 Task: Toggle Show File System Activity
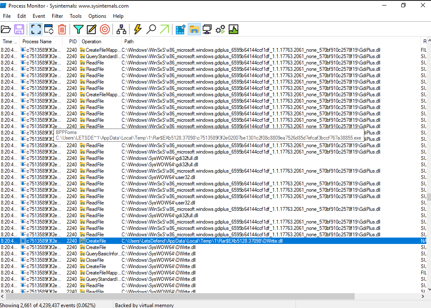click(194, 29)
